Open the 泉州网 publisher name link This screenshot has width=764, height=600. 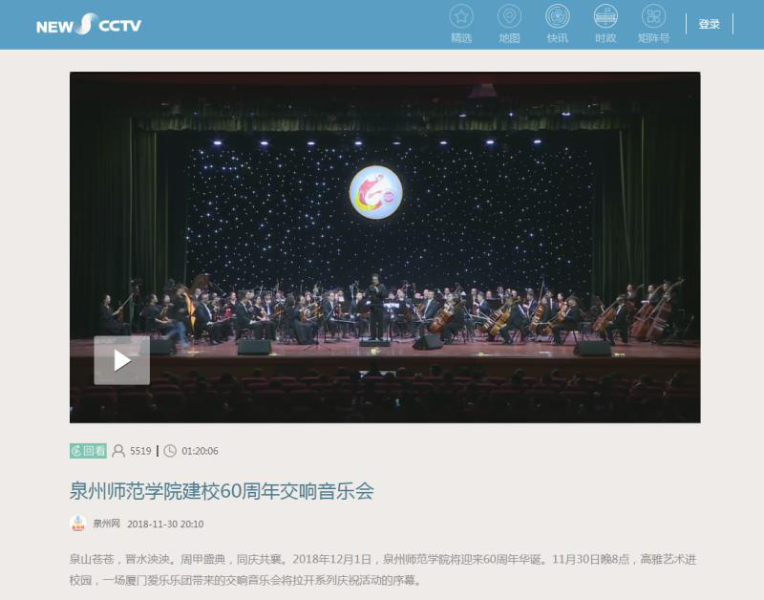[x=106, y=524]
